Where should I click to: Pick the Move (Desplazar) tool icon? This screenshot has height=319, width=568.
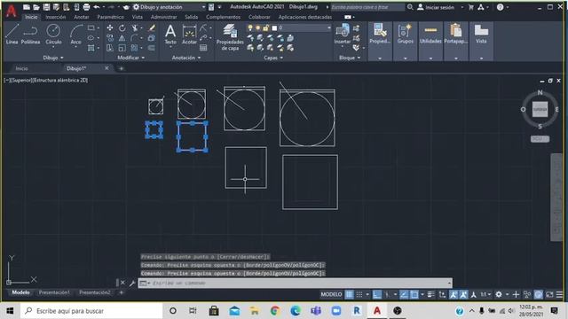click(x=110, y=27)
